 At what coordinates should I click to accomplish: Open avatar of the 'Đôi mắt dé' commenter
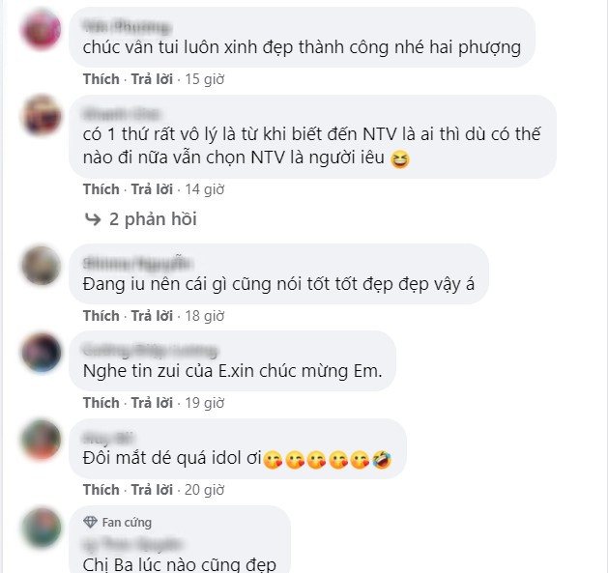(42, 440)
